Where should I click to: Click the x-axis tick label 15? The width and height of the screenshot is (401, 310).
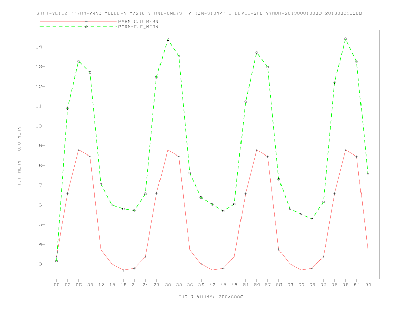point(112,285)
